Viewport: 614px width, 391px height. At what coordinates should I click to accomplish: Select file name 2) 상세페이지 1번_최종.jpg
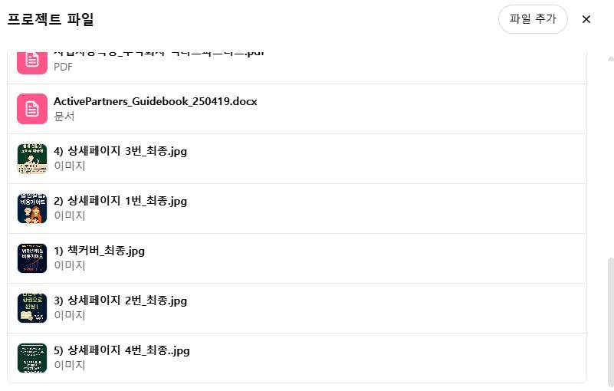(120, 201)
